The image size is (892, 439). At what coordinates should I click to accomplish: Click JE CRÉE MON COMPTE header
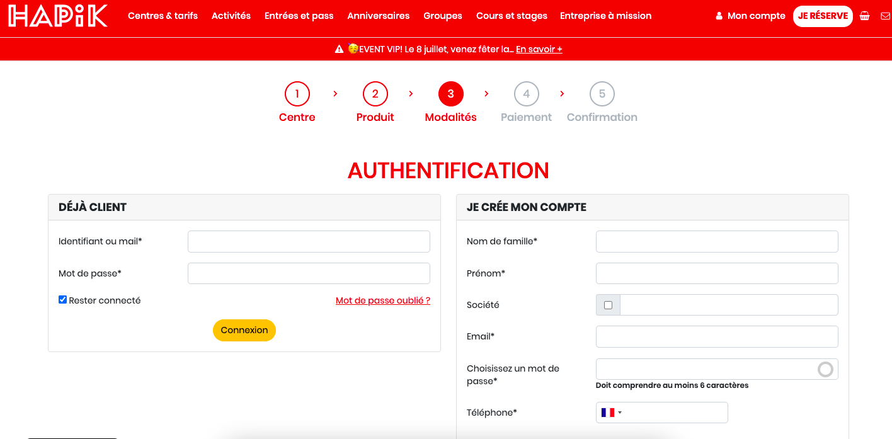coord(653,207)
